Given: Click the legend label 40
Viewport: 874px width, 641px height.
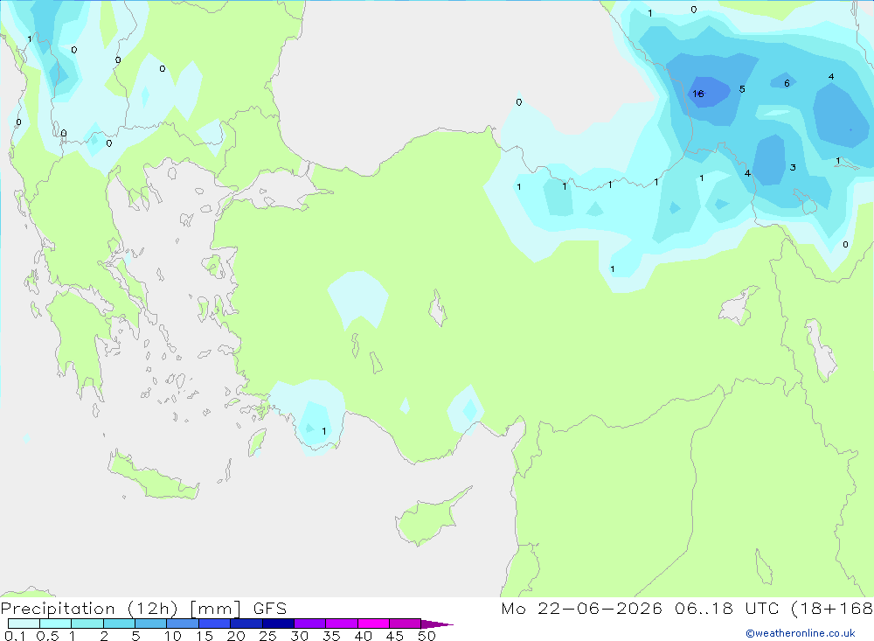Looking at the screenshot, I should 363,636.
